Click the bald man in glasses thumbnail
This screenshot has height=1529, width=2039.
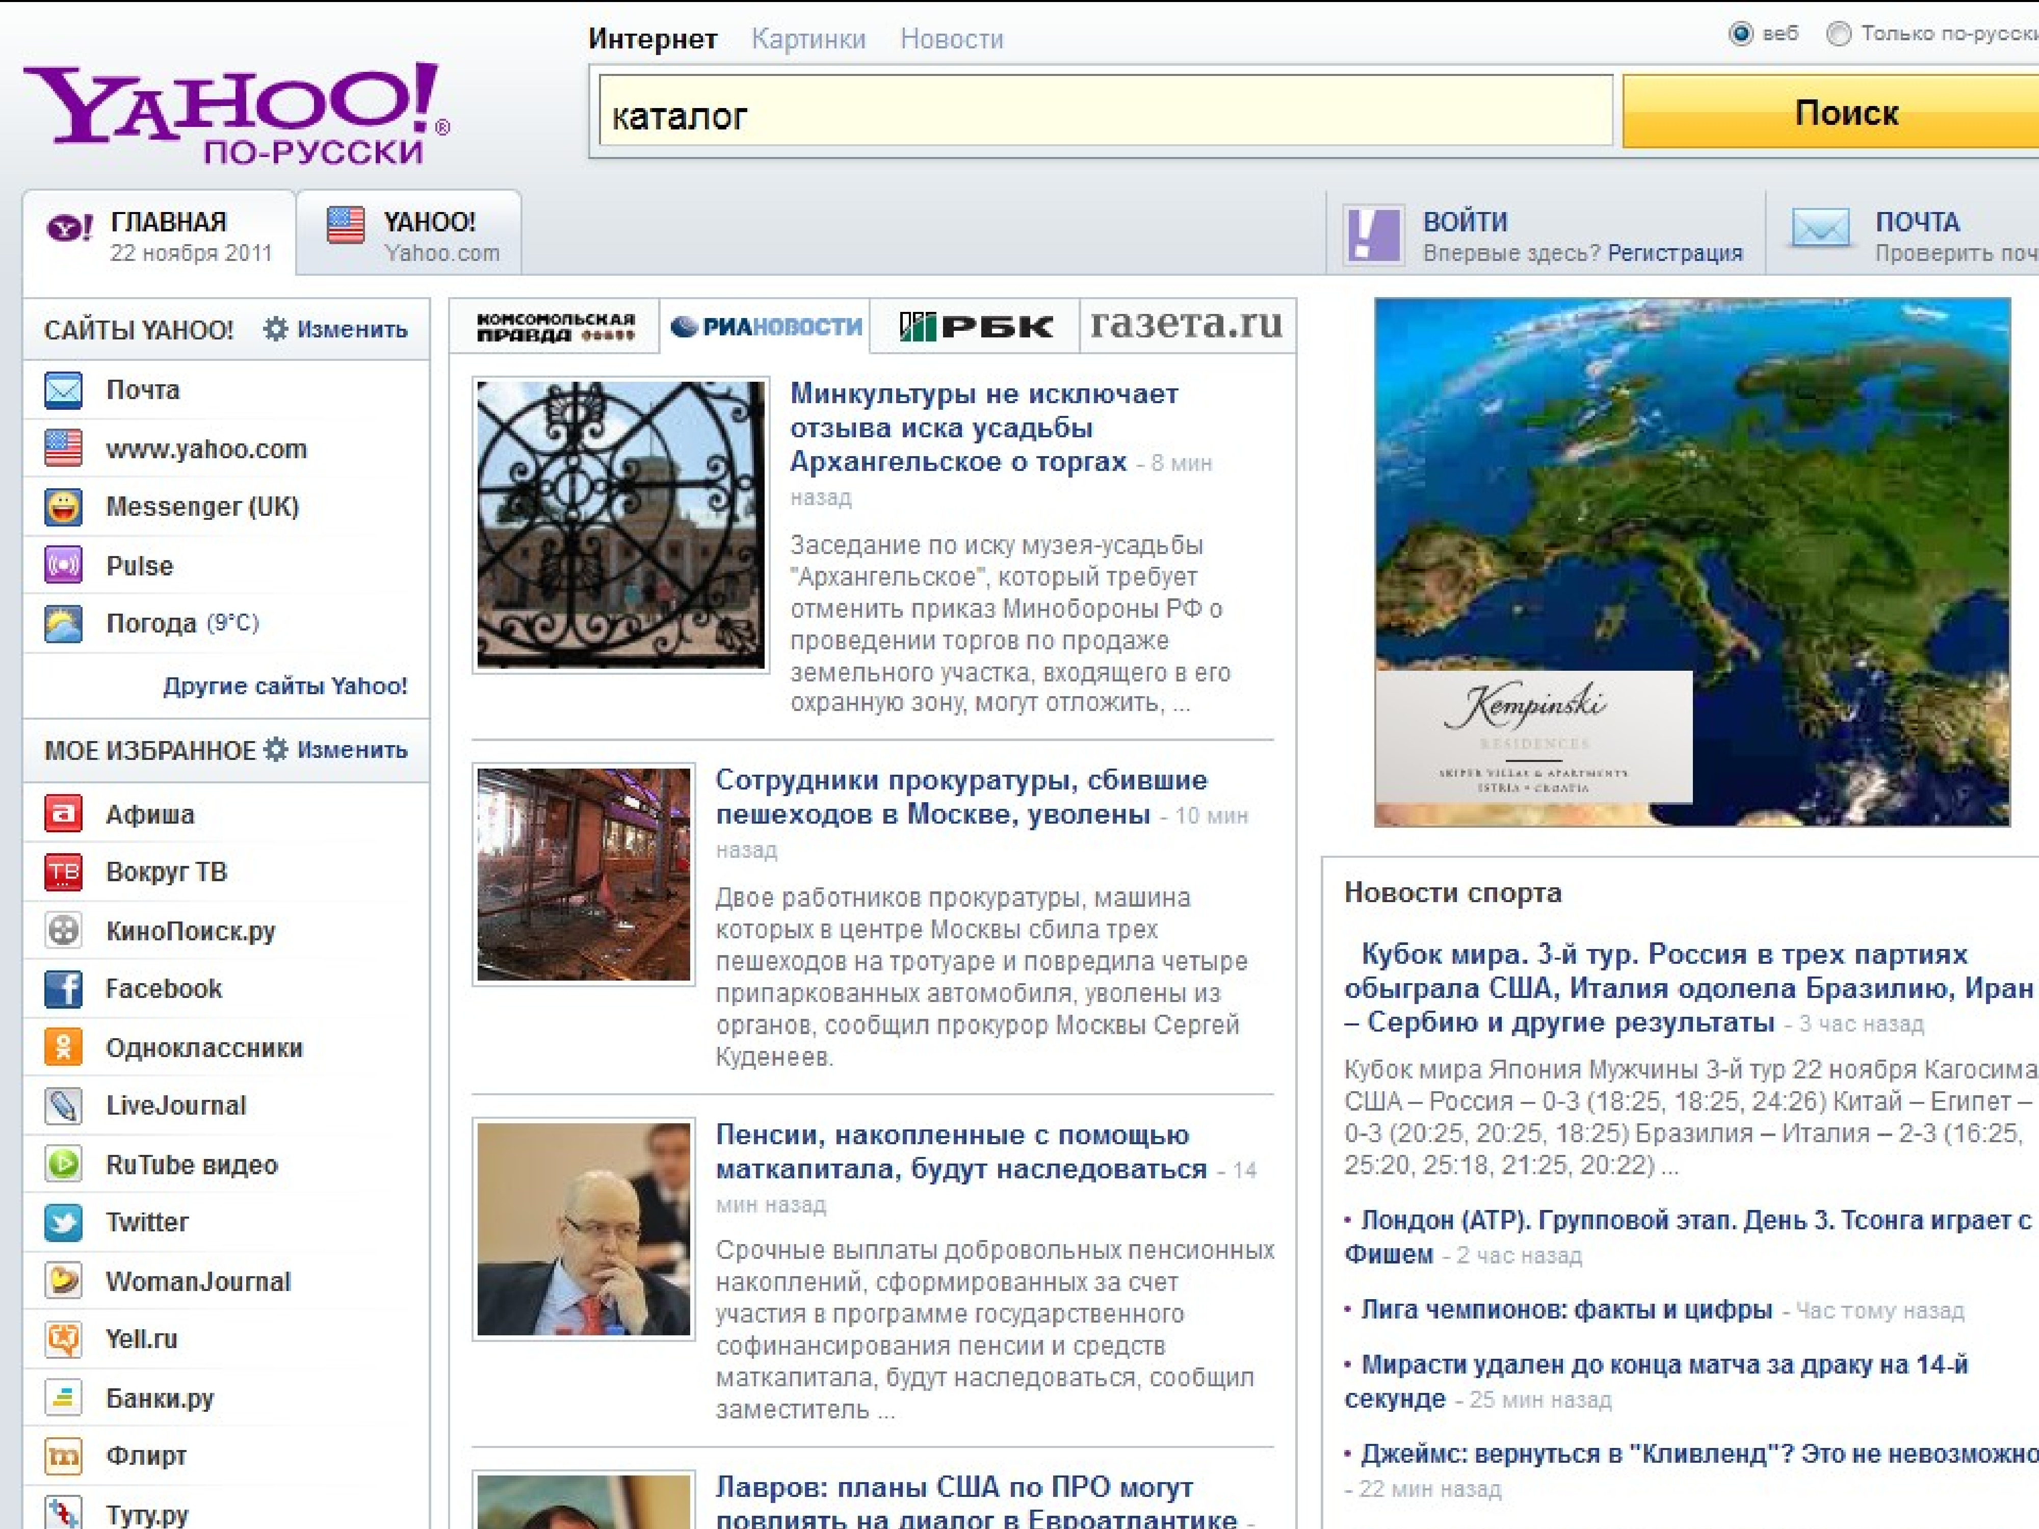tap(584, 1228)
